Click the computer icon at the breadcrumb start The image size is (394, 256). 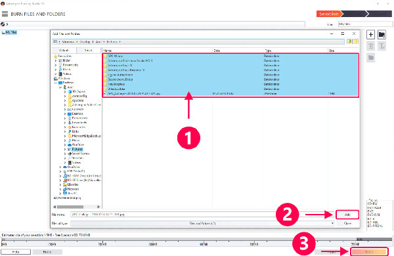tap(55, 42)
